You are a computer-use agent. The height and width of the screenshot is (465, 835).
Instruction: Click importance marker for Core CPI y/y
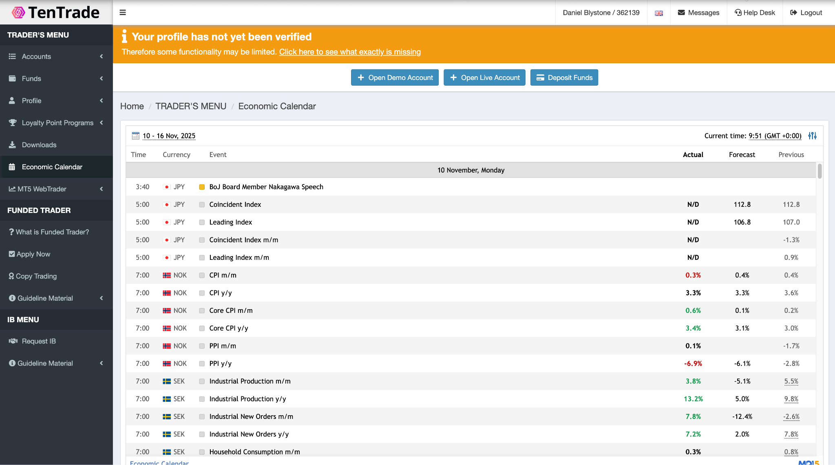(x=202, y=328)
